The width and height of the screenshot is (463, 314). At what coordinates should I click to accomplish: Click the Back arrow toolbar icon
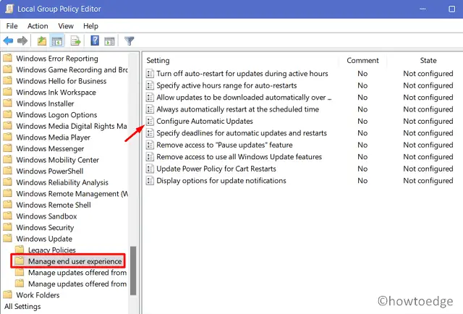coord(8,41)
